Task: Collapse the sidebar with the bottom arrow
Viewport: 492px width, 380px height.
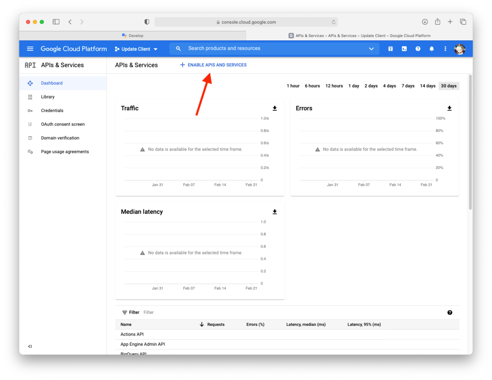Action: click(30, 347)
